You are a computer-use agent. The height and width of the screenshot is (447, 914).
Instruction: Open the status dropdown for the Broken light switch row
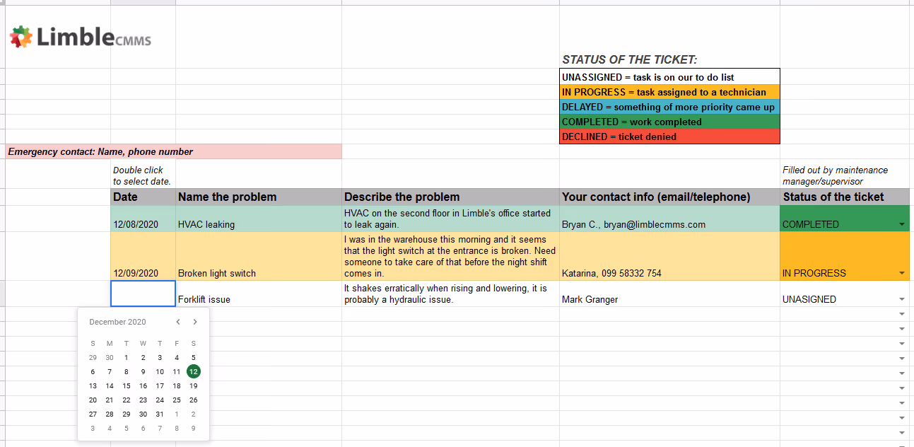click(902, 273)
